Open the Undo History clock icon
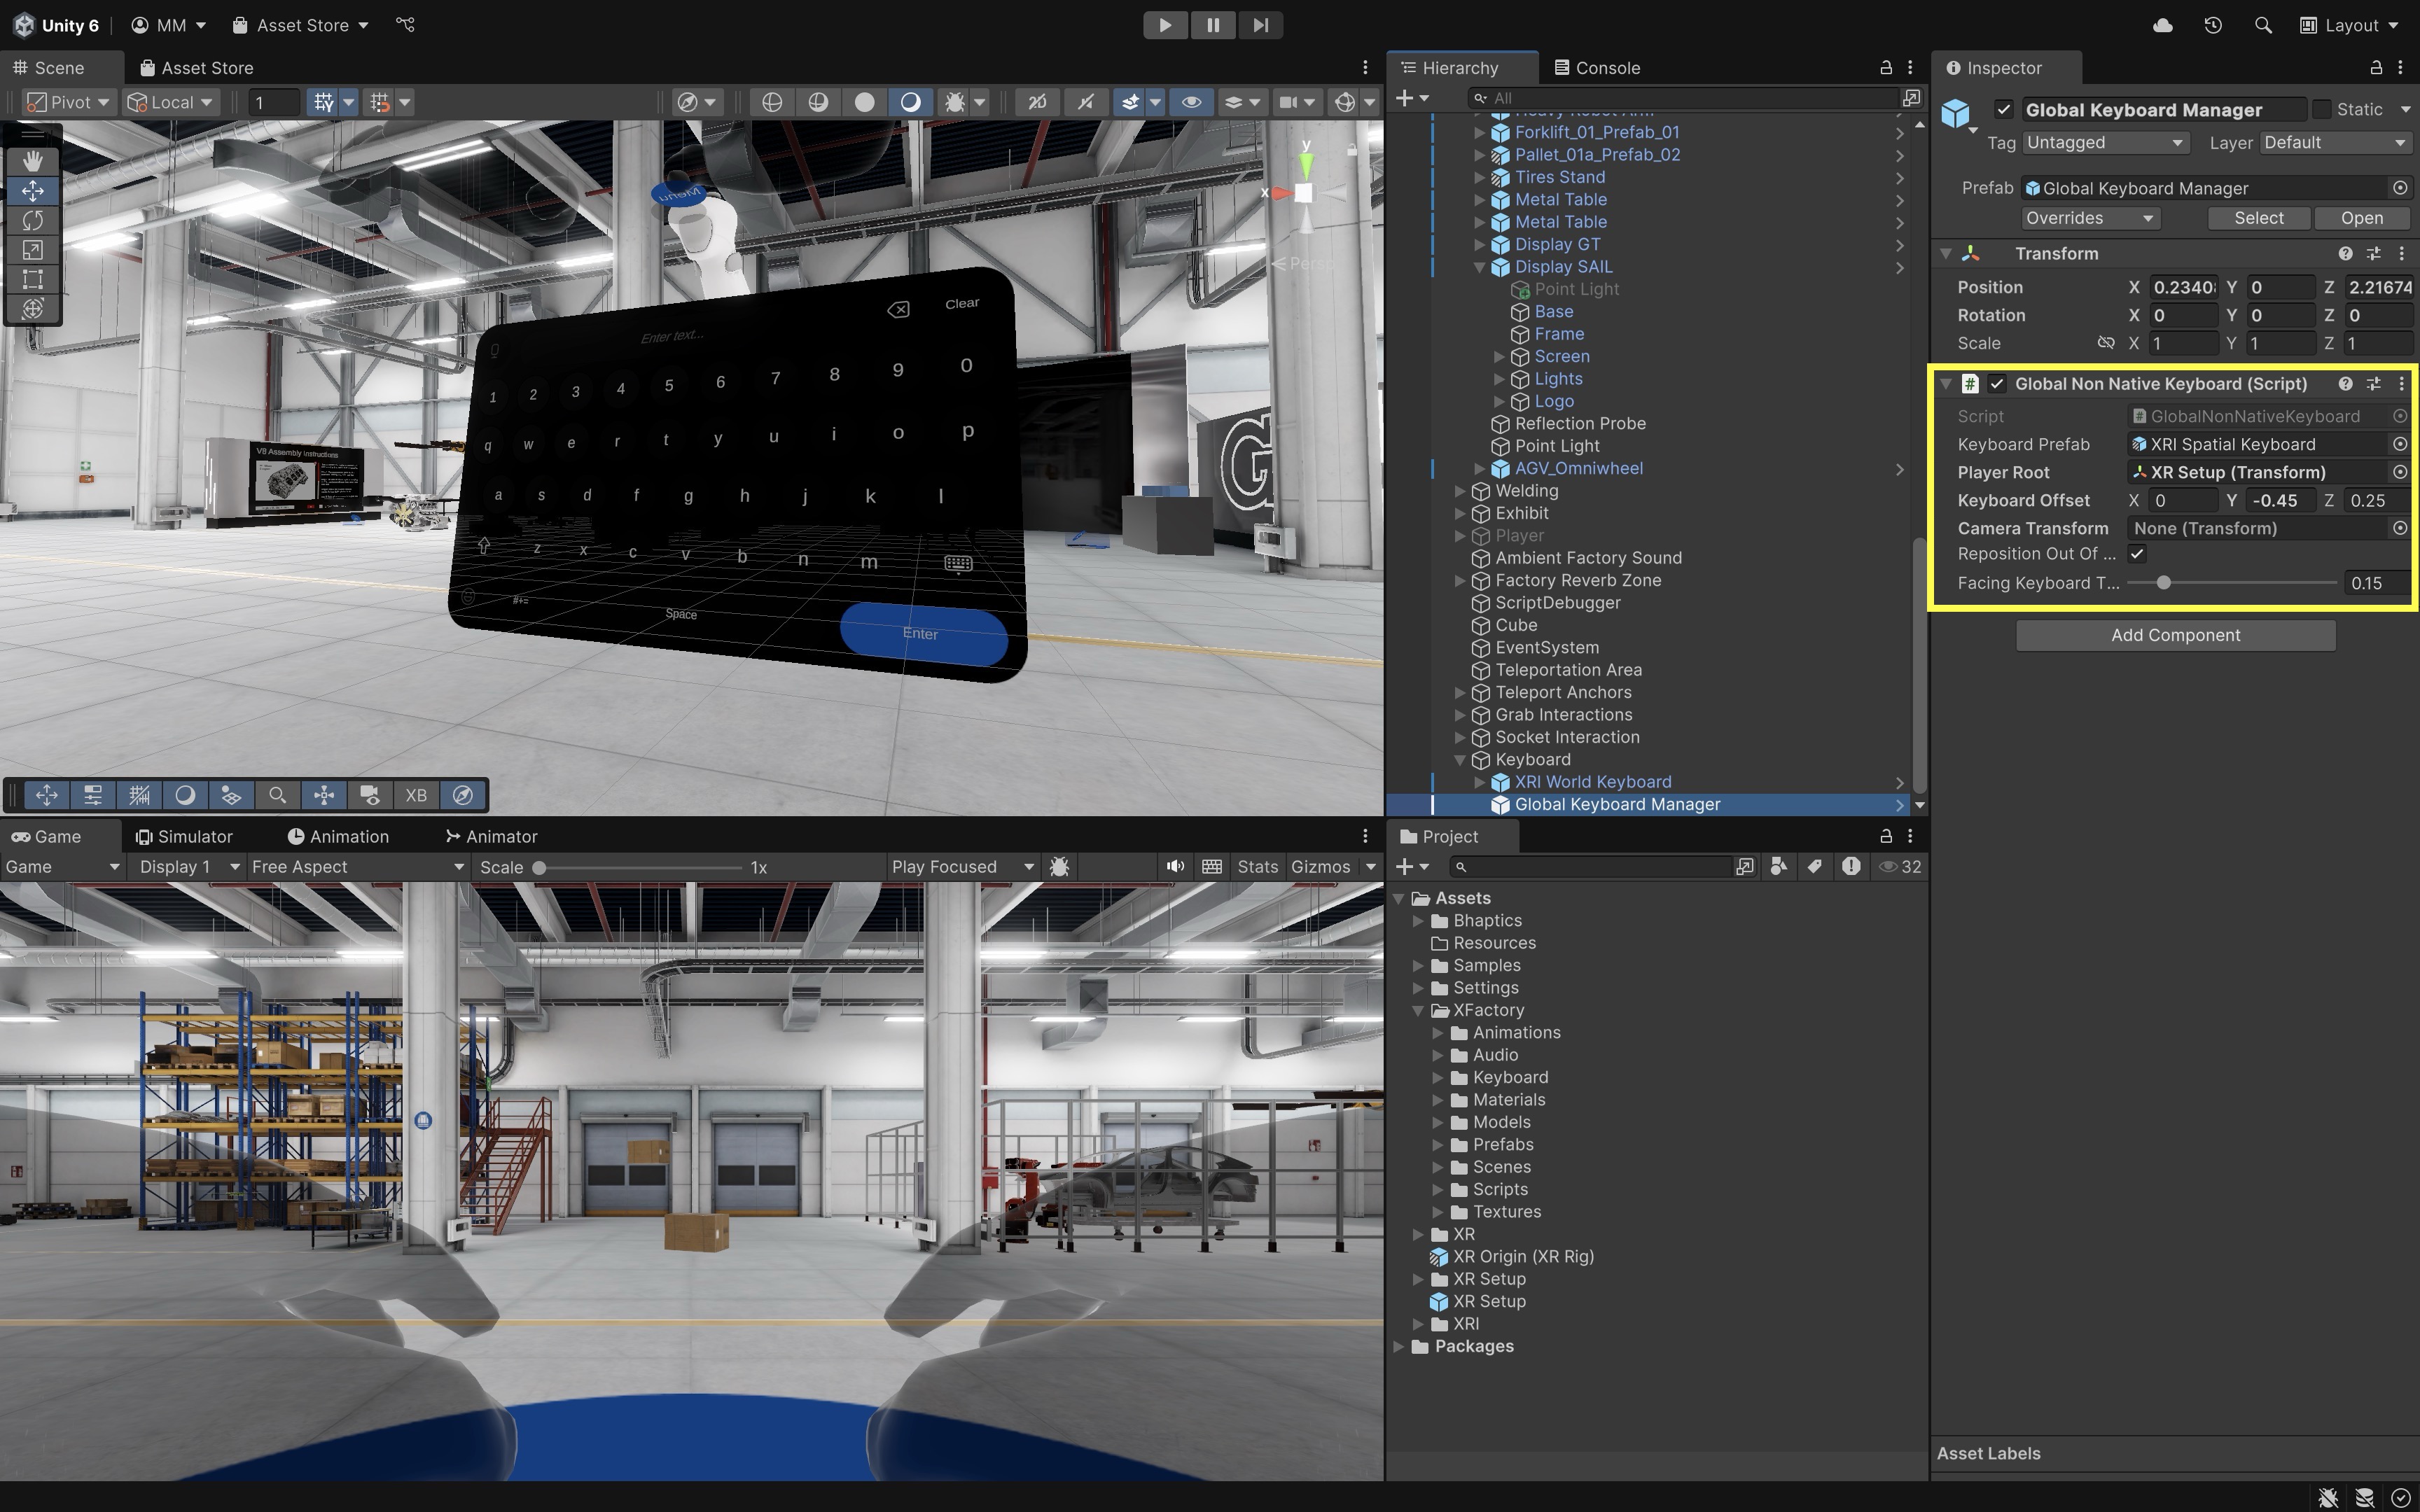The height and width of the screenshot is (1512, 2420). click(2212, 25)
